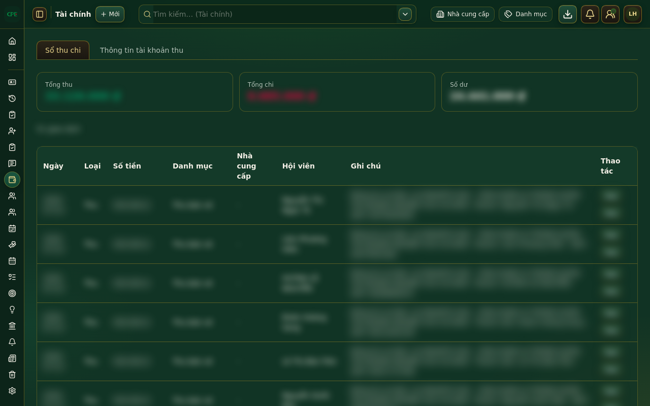Open the trash icon in sidebar
Image resolution: width=650 pixels, height=406 pixels.
[12, 375]
